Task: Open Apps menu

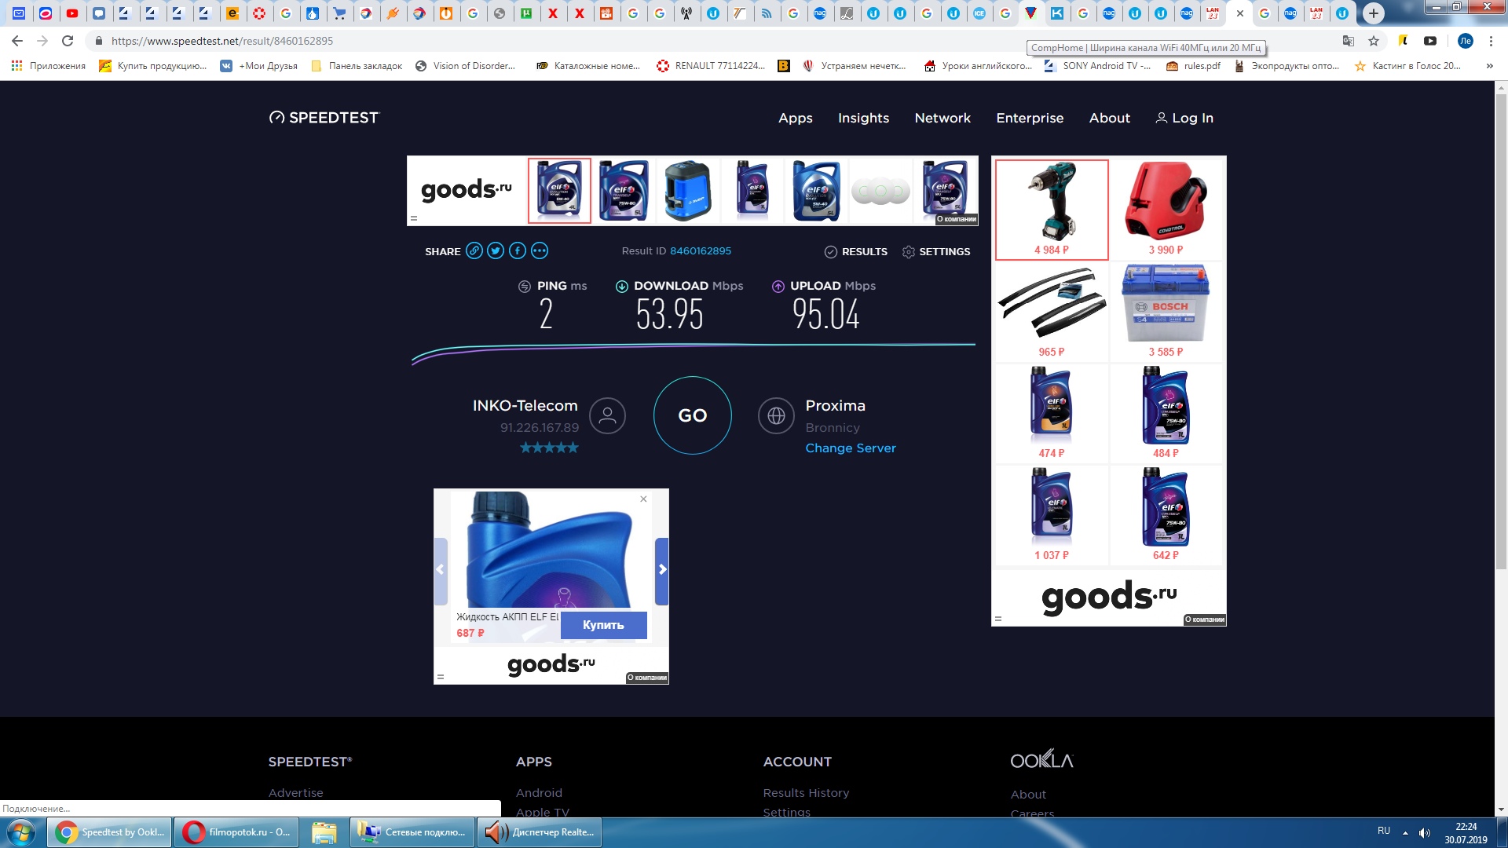Action: [796, 118]
